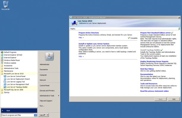
Task: Open Devices and Printers
Action: [x=47, y=91]
